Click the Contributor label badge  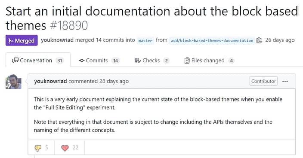coord(263,81)
